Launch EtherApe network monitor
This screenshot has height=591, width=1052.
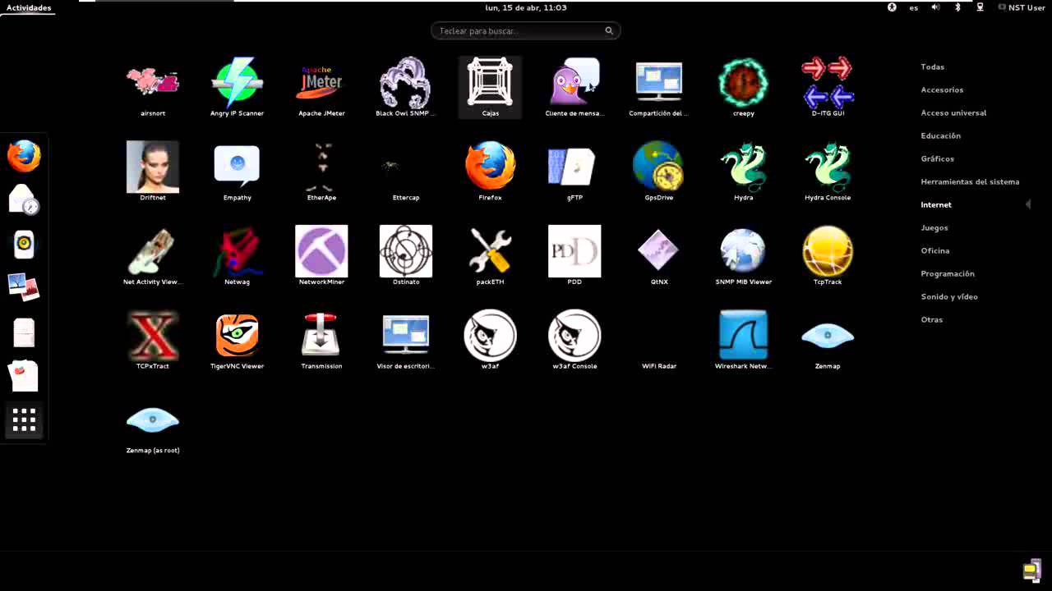pyautogui.click(x=321, y=172)
